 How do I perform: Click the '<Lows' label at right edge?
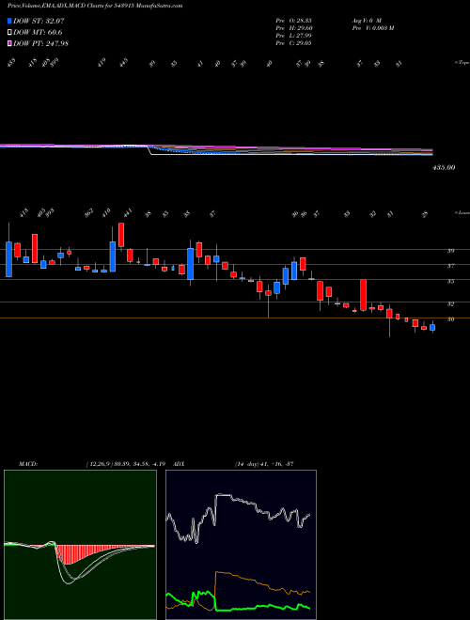point(462,212)
